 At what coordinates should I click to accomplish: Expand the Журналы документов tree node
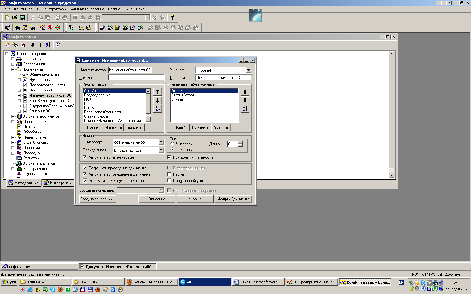13,116
